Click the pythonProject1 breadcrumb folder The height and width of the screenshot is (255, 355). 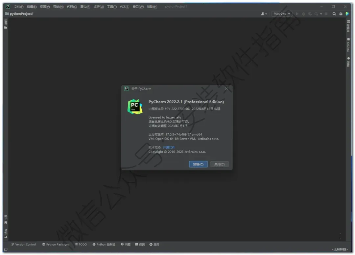[19, 13]
